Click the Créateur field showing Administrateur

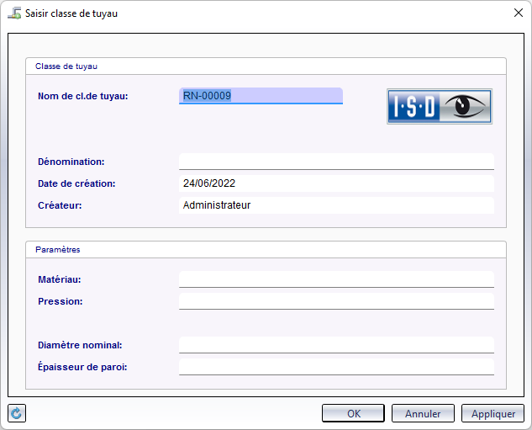coord(336,205)
